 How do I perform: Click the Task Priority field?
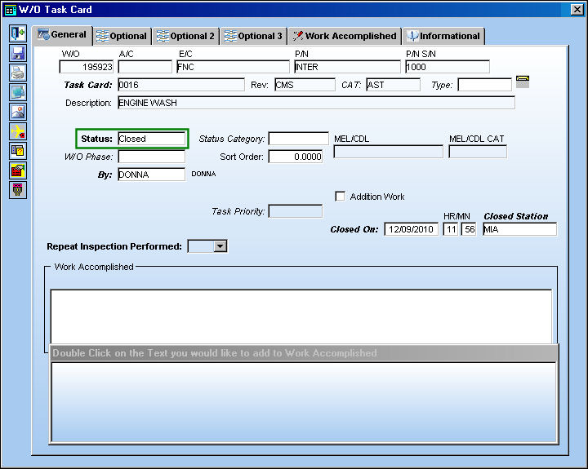296,211
